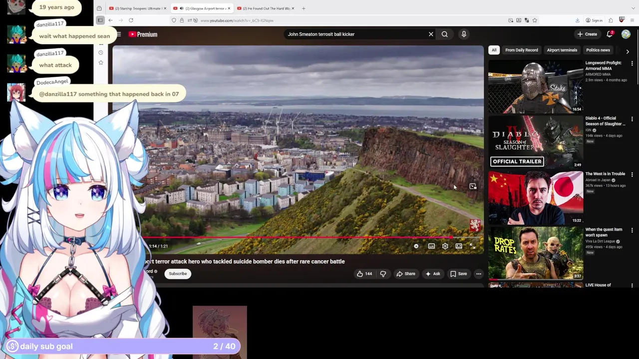
Task: Open browser tab list dropdown arrow
Action: click(634, 8)
